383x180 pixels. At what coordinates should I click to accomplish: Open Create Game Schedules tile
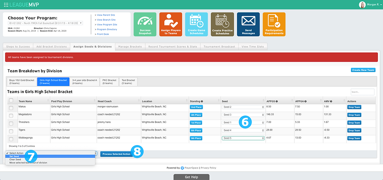click(x=196, y=24)
